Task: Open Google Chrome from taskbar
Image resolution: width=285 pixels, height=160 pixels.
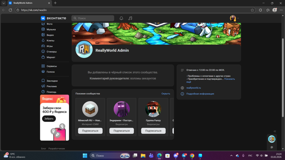Action: [x=192, y=155]
